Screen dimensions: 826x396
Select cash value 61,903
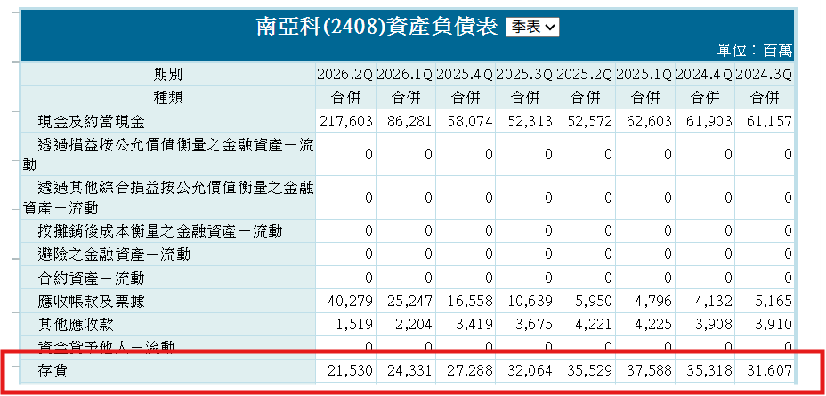coord(709,122)
